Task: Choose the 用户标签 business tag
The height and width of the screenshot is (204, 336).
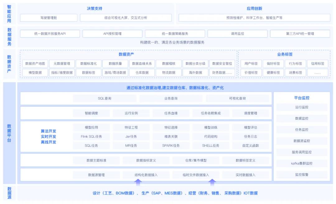Action: coord(251,64)
